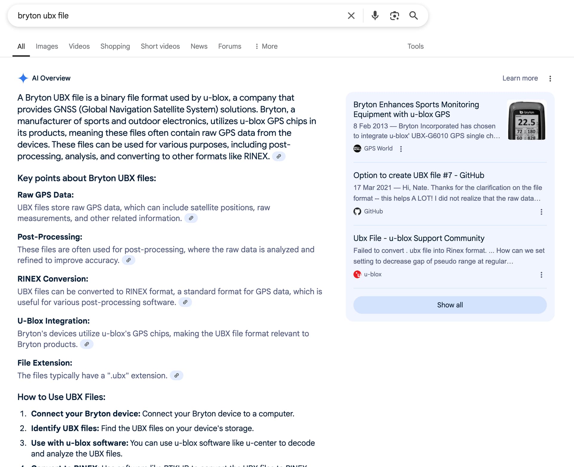The width and height of the screenshot is (574, 467).
Task: Click the How to Use UBX Files heading
Action: point(61,397)
